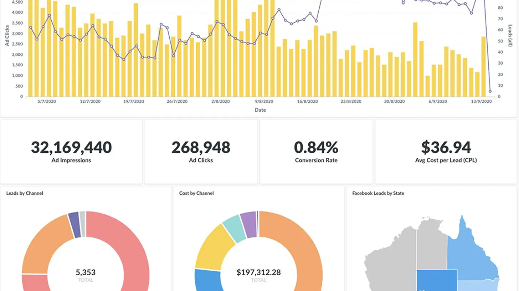Open the Cost by Channel card title
This screenshot has height=291, width=519.
[196, 193]
